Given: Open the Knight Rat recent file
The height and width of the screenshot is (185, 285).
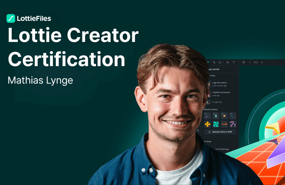Looking at the screenshot, I should coord(215,102).
